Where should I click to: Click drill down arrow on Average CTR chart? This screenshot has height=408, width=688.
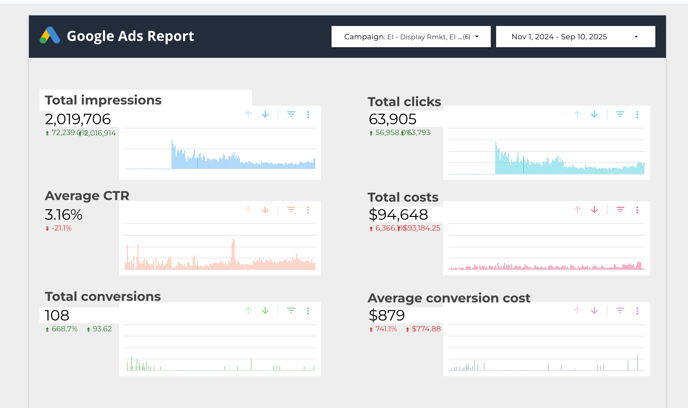(265, 210)
